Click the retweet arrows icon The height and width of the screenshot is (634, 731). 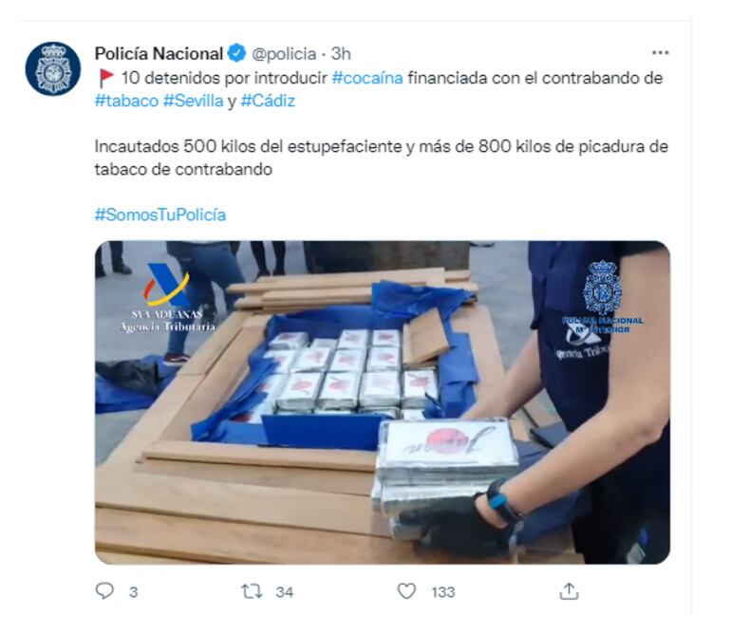[x=252, y=591]
